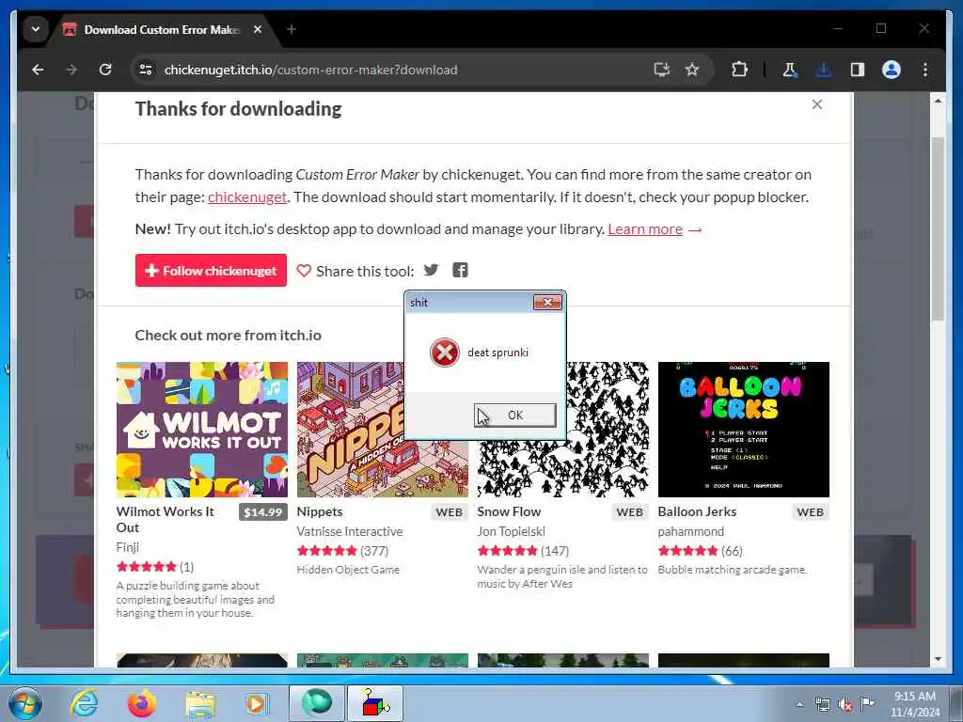The width and height of the screenshot is (963, 722).
Task: Go forward in browser
Action: click(71, 70)
